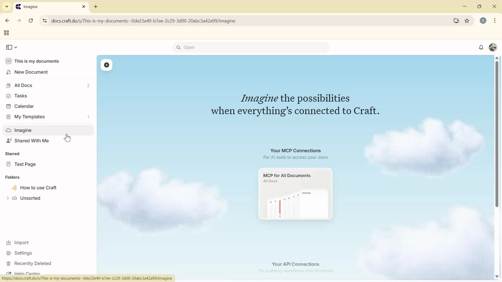Open Recently Deleted
The image size is (502, 282).
tap(32, 263)
